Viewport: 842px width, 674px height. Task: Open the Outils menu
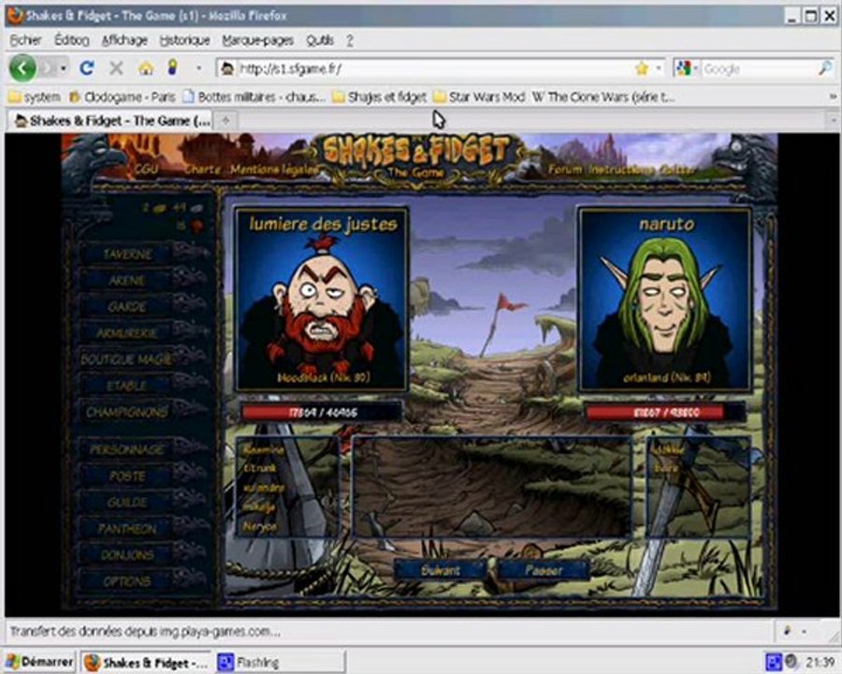320,39
